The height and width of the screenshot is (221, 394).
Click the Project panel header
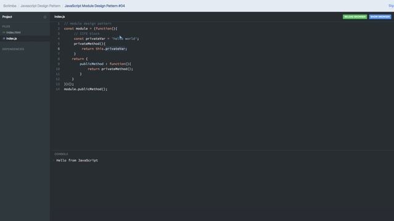[7, 17]
